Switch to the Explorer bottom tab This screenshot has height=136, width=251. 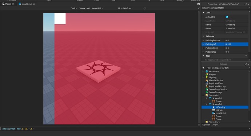206,125
